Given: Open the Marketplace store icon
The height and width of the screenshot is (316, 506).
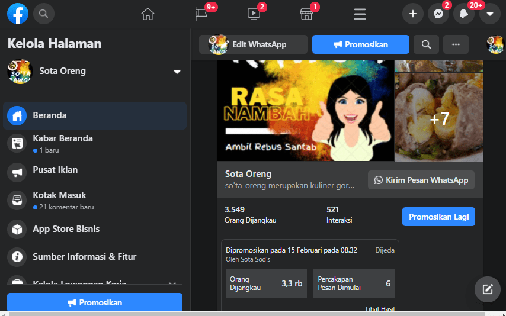Looking at the screenshot, I should 306,14.
